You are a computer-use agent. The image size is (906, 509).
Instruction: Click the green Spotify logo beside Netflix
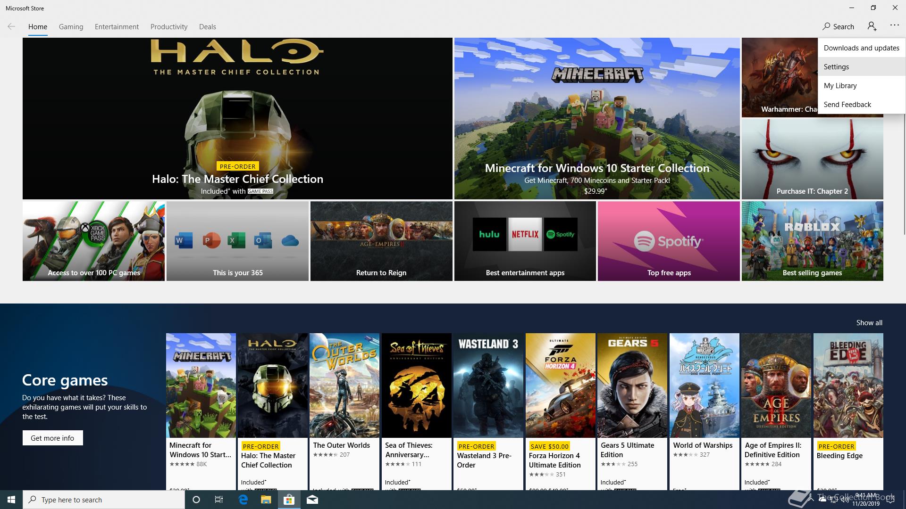(x=561, y=234)
